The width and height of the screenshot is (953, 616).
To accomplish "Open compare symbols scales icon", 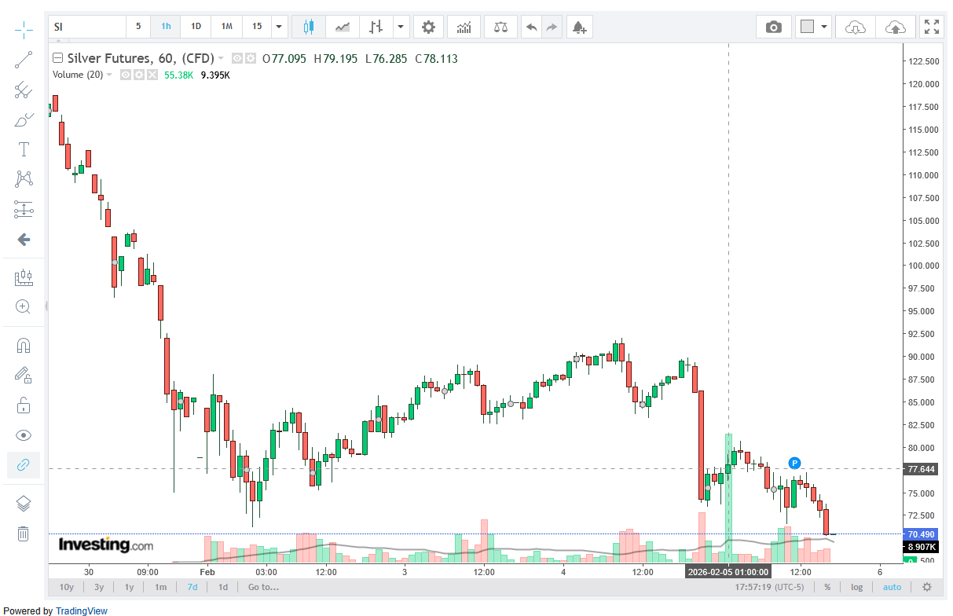I will [x=500, y=27].
